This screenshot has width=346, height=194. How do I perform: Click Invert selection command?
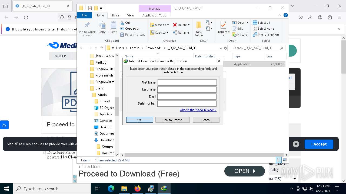(x=266, y=34)
